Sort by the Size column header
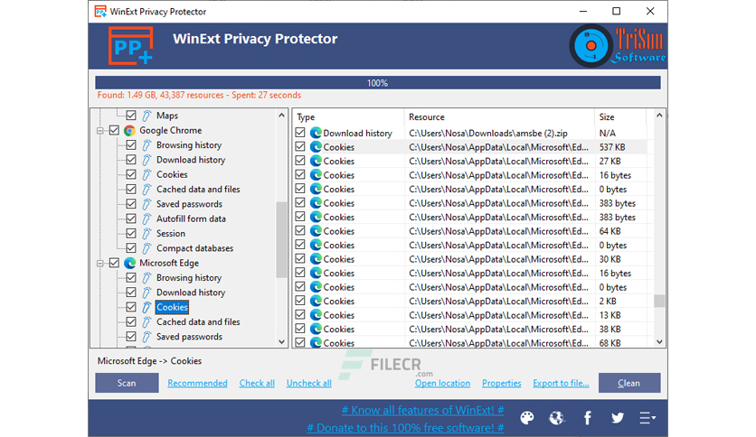The width and height of the screenshot is (756, 437). pyautogui.click(x=620, y=117)
